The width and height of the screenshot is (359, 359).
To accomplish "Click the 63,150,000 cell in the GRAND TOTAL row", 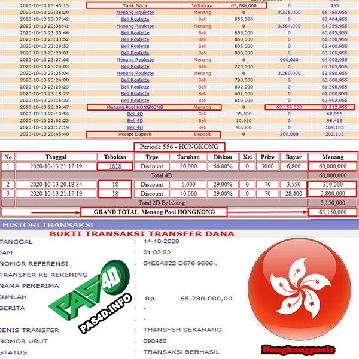I will point(333,212).
